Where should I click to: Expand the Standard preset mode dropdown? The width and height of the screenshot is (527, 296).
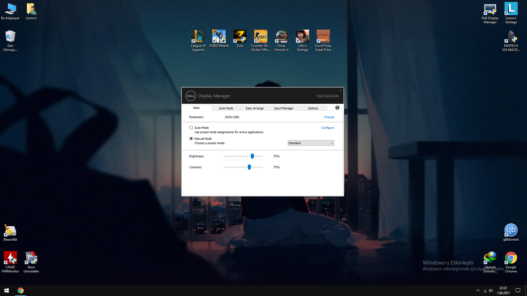pos(311,143)
